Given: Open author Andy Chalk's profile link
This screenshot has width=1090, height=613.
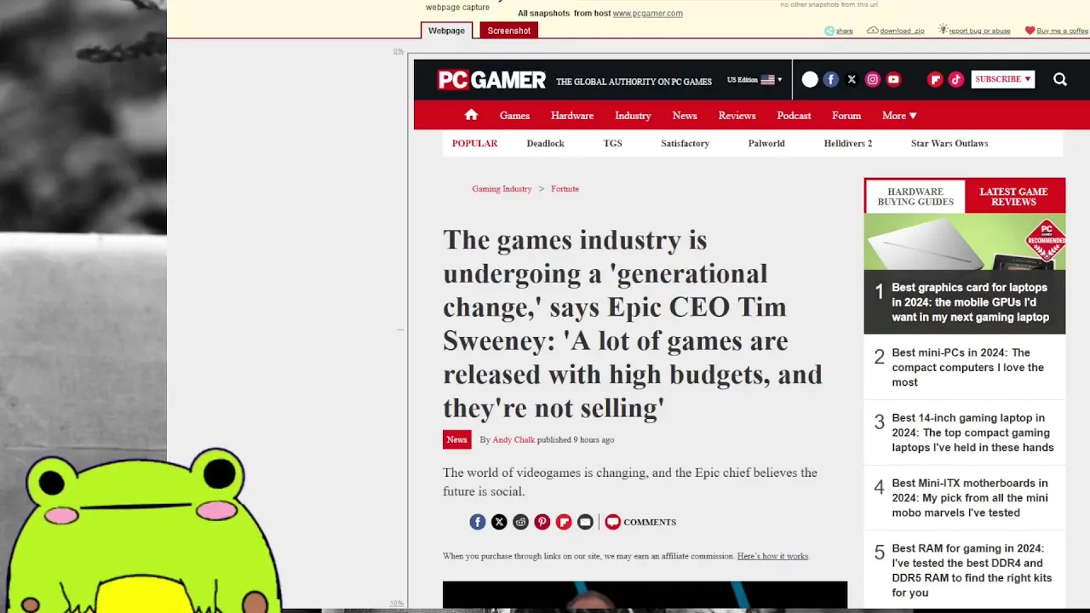Looking at the screenshot, I should pos(513,439).
